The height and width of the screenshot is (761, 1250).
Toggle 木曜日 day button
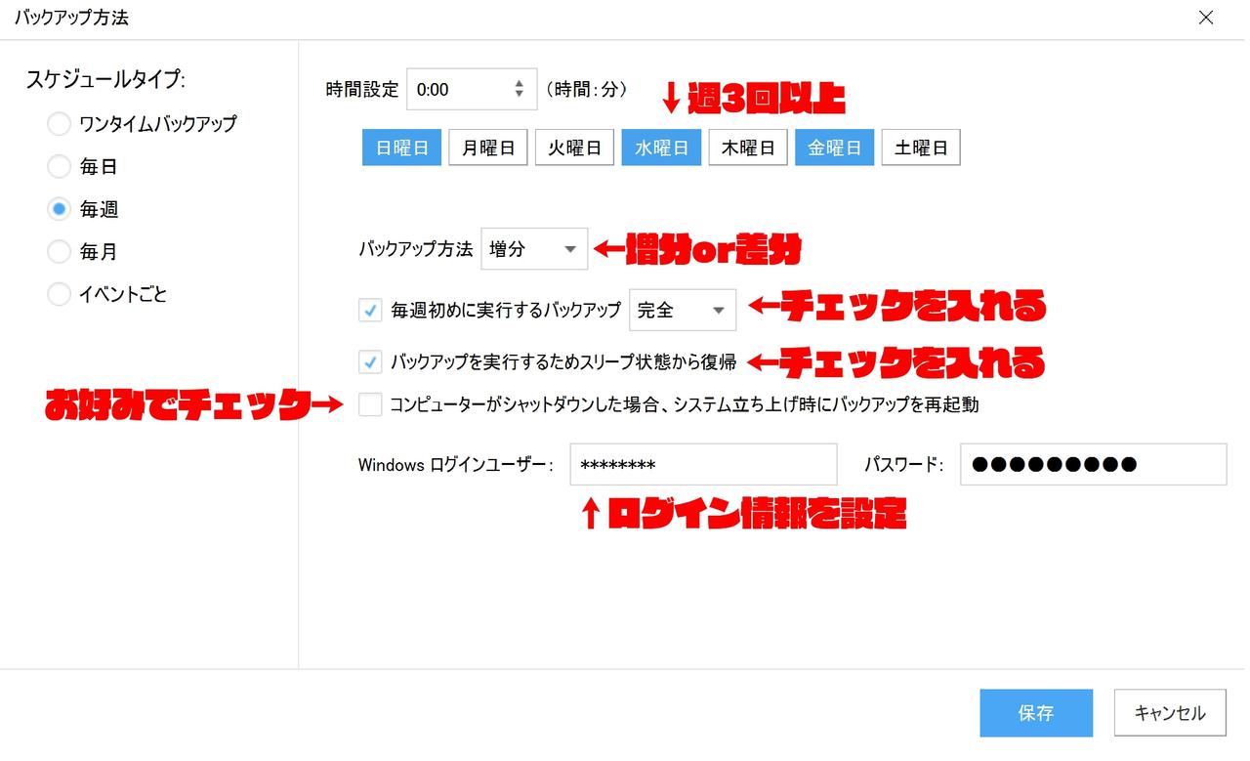coord(748,148)
